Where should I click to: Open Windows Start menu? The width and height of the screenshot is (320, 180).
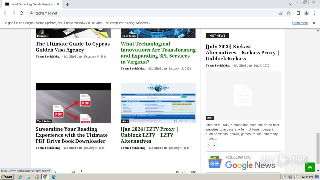[7, 176]
